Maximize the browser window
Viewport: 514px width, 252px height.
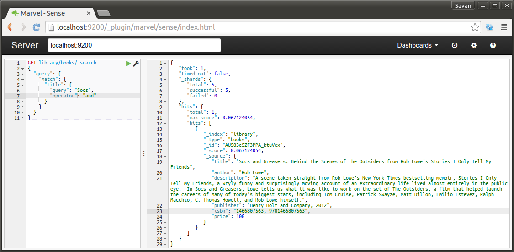tap(495, 5)
